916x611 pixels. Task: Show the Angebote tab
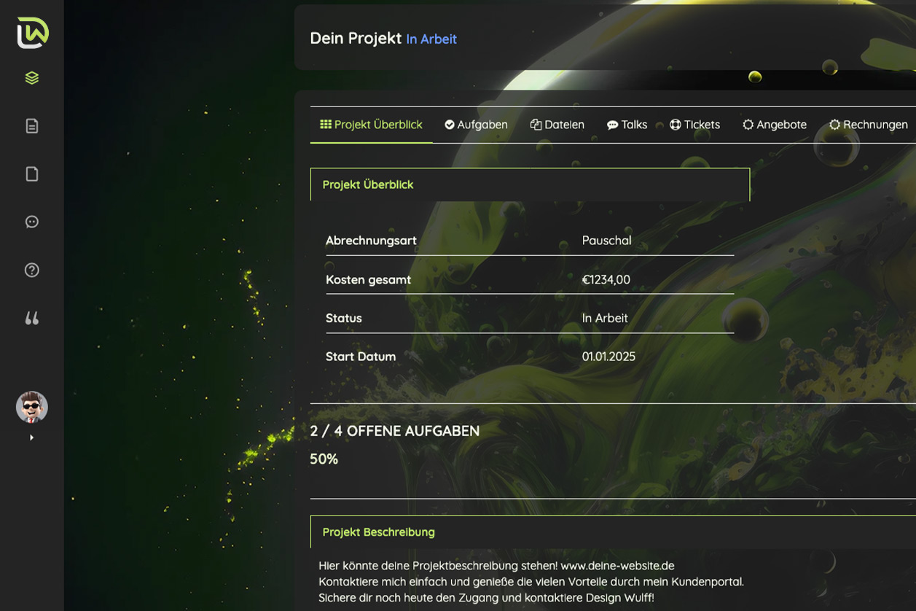point(774,125)
